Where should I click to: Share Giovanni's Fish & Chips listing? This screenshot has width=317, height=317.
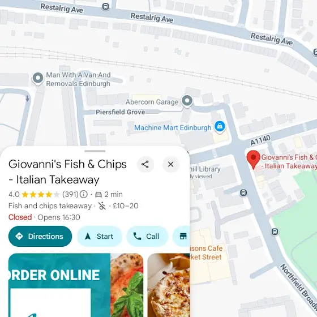[x=145, y=164]
